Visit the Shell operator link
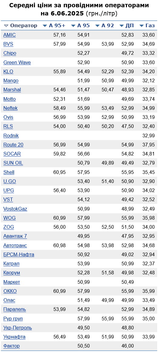This screenshot has width=159, height=353. [9, 172]
